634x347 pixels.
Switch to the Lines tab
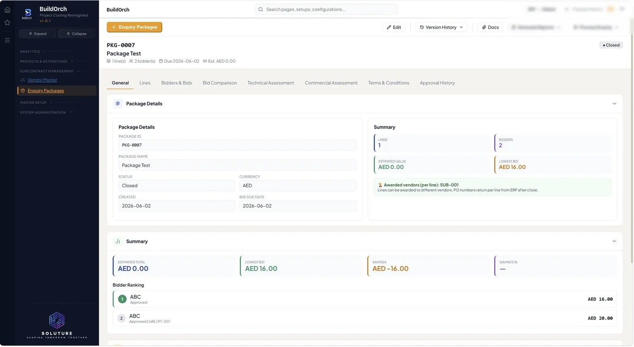[x=145, y=83]
